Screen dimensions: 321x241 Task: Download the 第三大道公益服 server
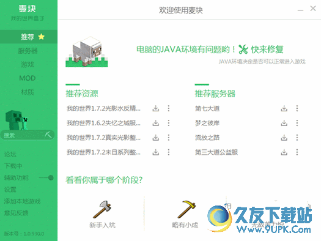(284, 152)
